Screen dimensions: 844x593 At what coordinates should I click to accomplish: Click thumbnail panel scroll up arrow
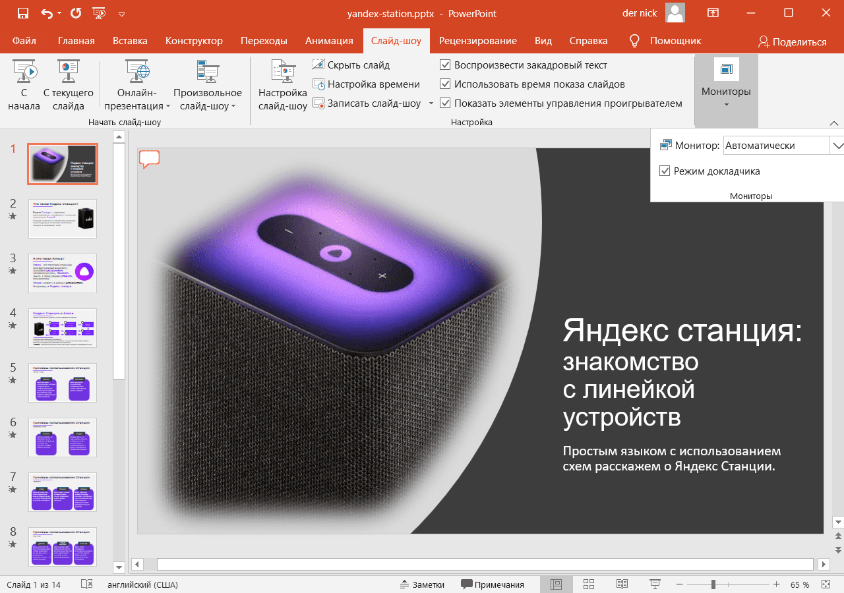coord(119,136)
